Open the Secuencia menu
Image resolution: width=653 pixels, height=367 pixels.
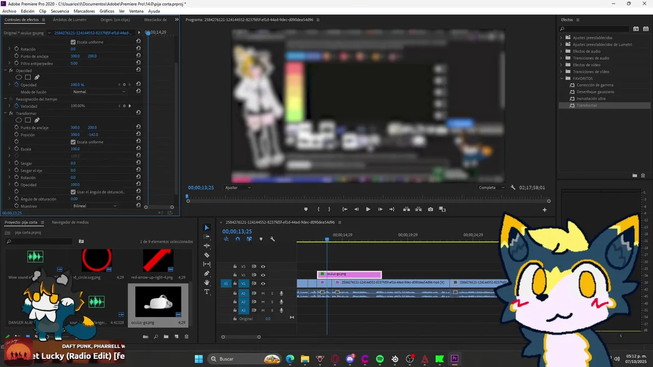point(60,11)
